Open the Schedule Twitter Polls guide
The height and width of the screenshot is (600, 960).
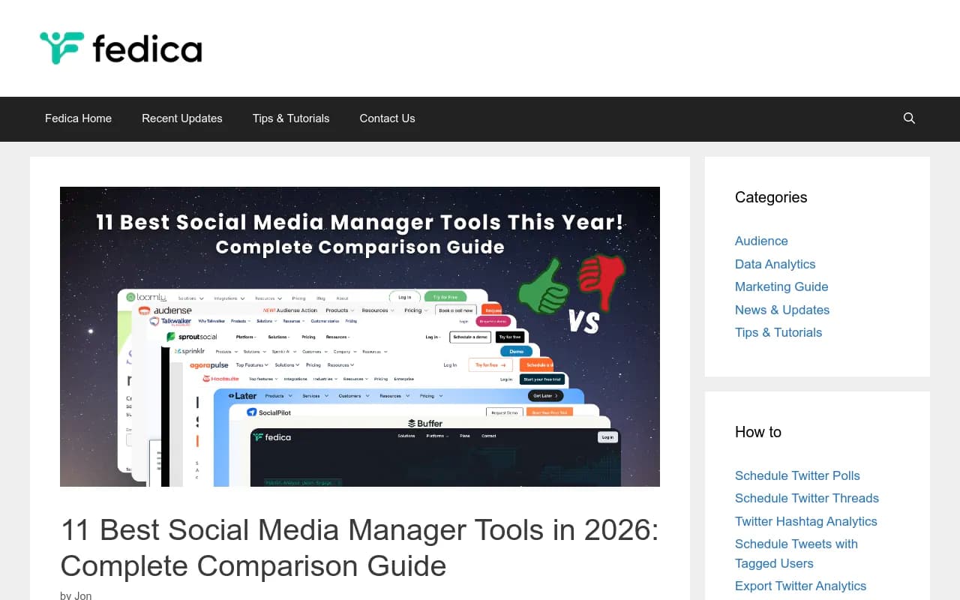pos(797,475)
